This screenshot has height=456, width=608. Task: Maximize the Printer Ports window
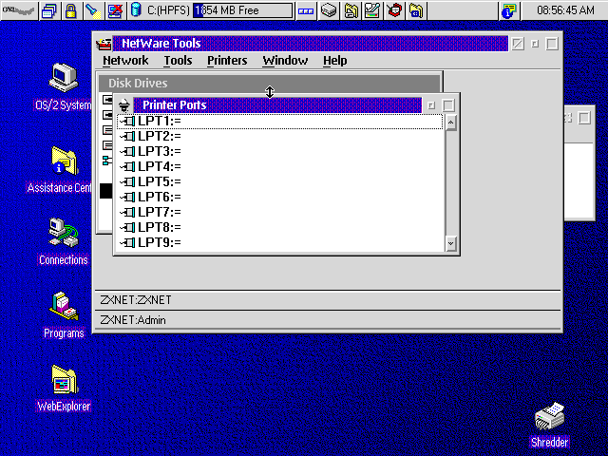448,105
